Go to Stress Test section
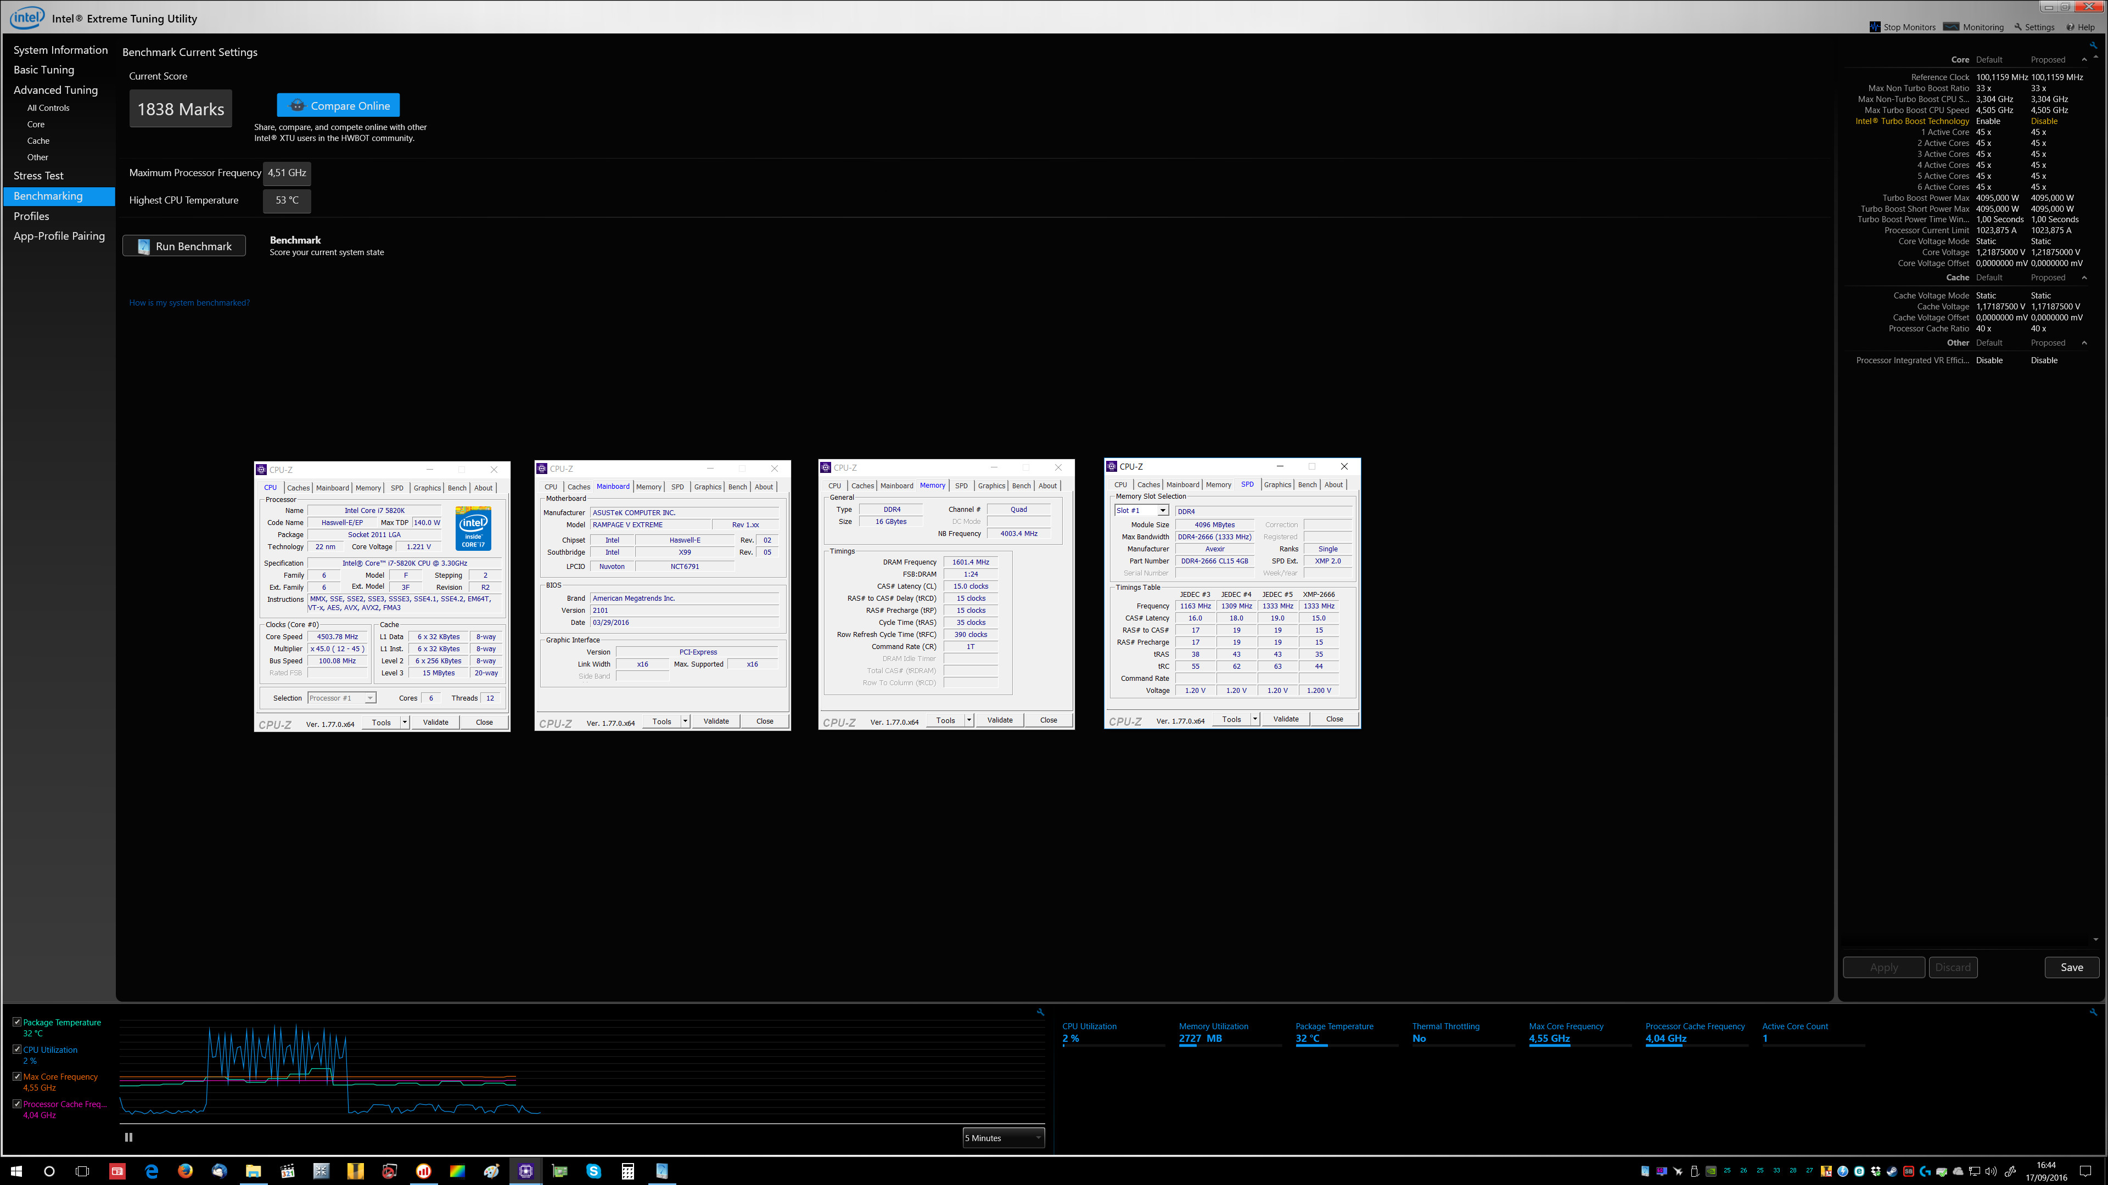The width and height of the screenshot is (2108, 1185). tap(38, 176)
